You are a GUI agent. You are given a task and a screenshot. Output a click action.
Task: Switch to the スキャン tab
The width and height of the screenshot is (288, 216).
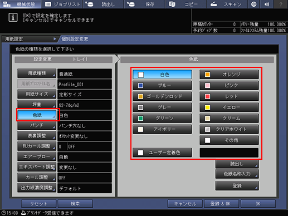(227, 4)
